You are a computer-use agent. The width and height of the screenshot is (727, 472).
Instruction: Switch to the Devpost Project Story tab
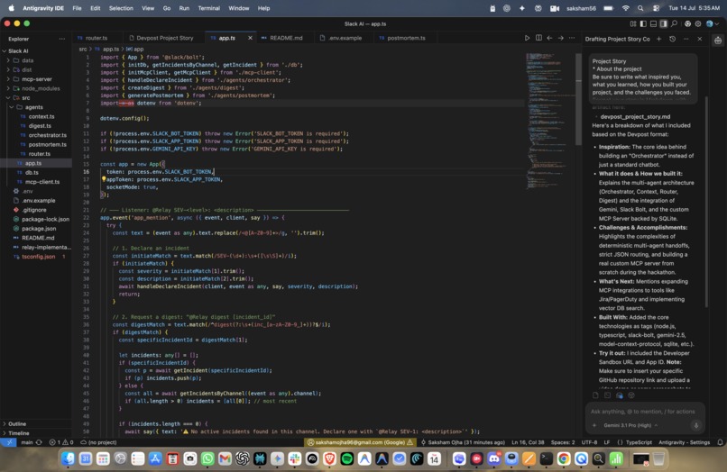164,38
